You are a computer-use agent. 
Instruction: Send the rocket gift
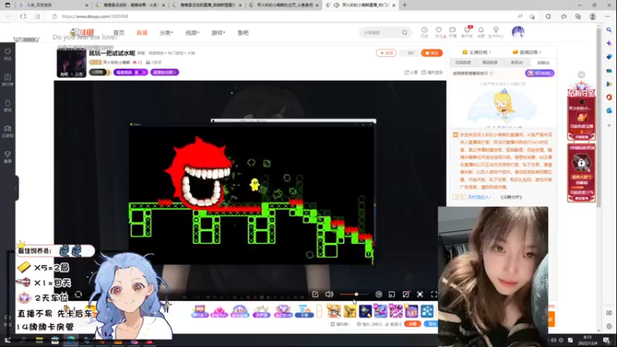365,312
